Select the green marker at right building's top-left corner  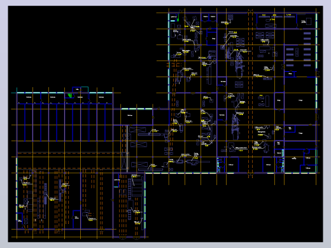(x=178, y=17)
